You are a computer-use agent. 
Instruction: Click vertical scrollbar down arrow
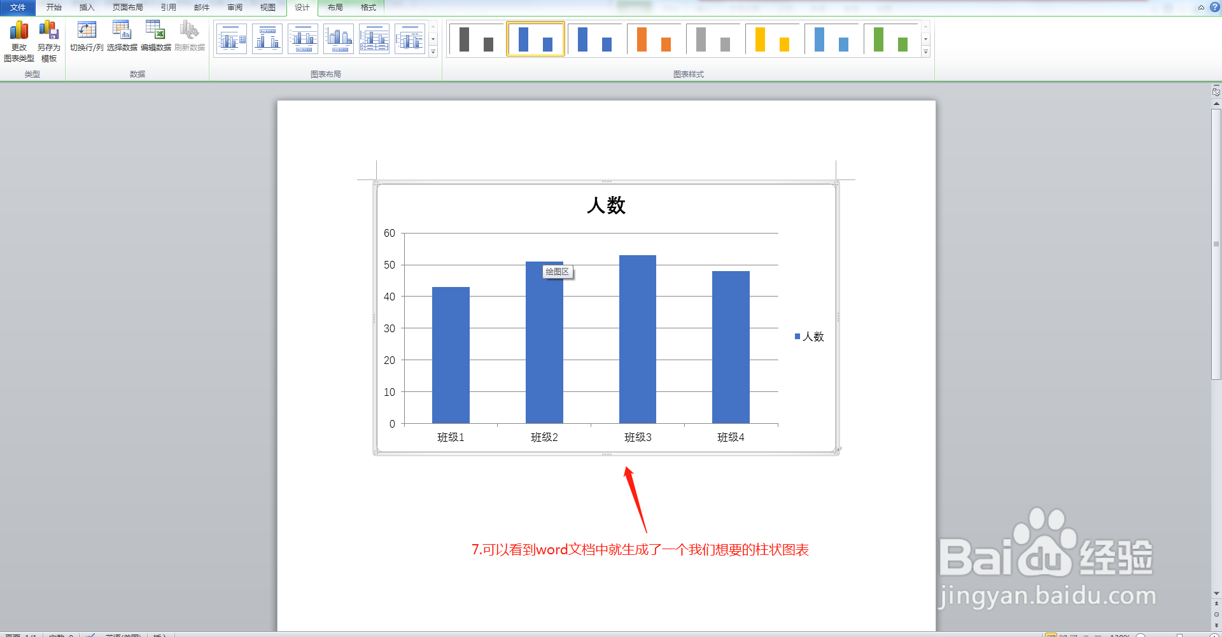point(1216,593)
